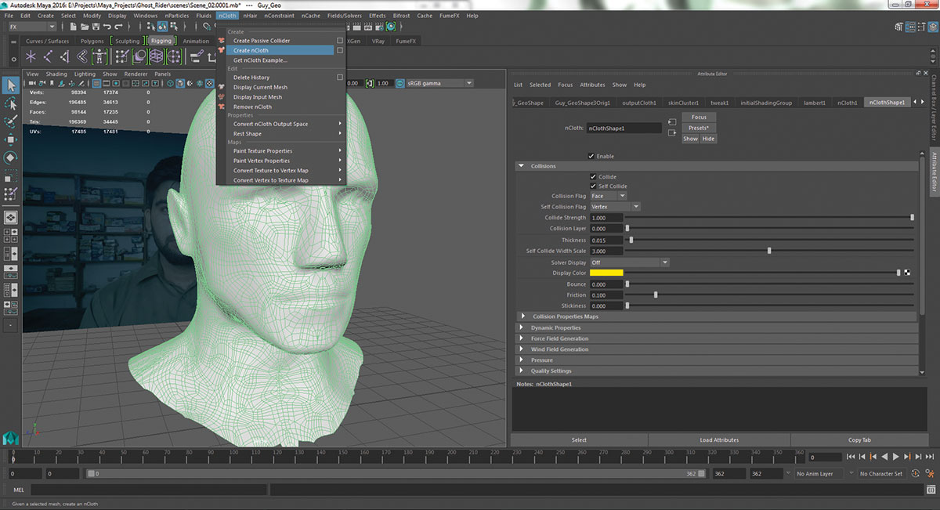Play the timeline forwards
Screen dimensions: 940x510
coord(896,457)
